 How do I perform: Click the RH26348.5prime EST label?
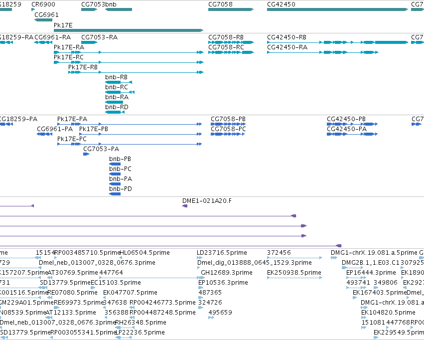(x=141, y=323)
